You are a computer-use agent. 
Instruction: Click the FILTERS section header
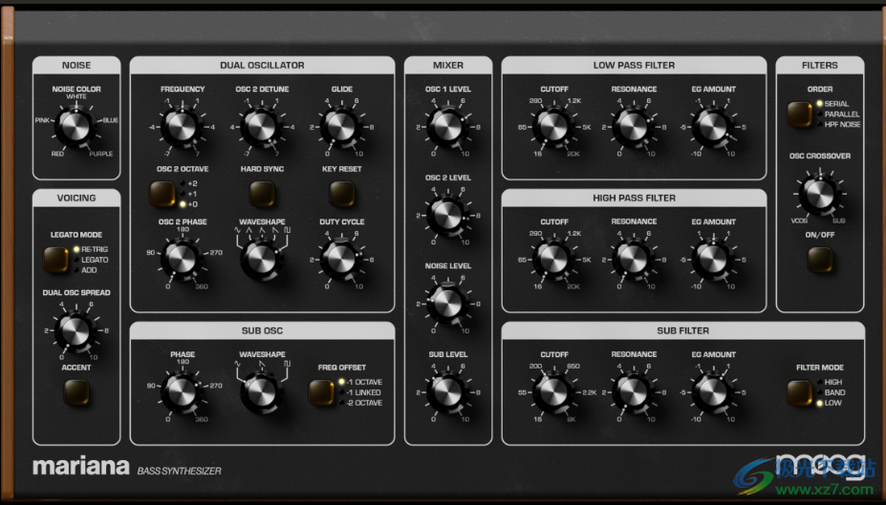point(820,65)
